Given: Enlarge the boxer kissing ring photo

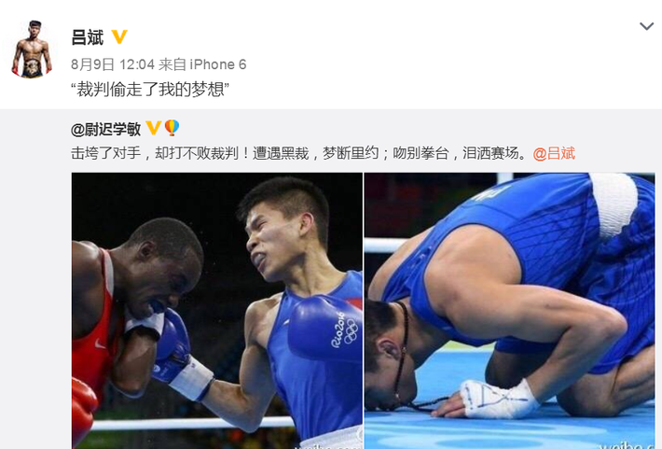Looking at the screenshot, I should coord(510,311).
